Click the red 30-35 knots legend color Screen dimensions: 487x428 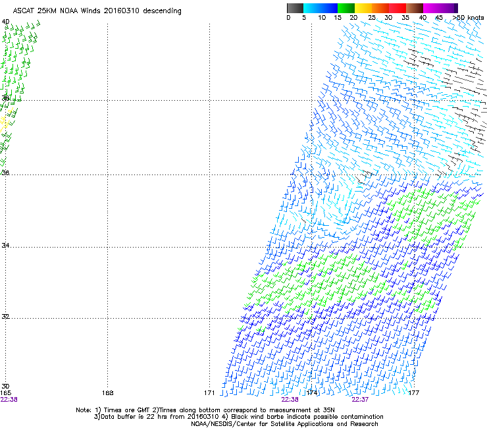[x=397, y=8]
